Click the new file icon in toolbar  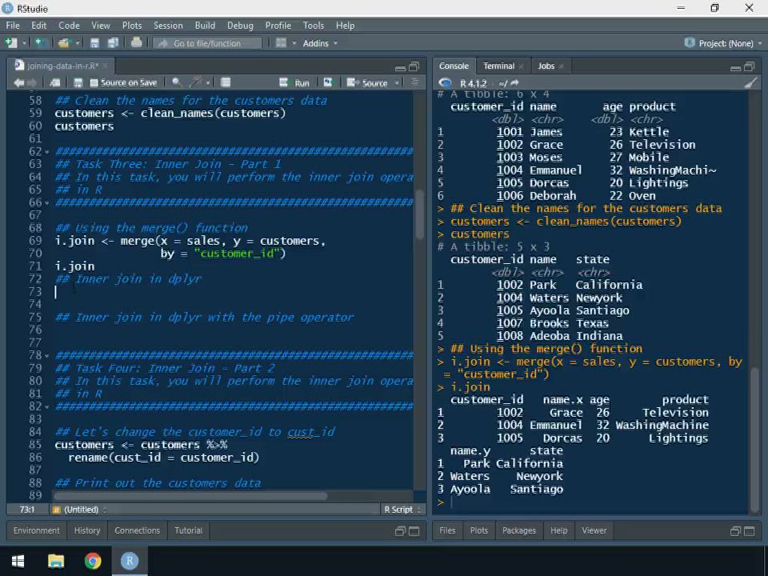(13, 43)
